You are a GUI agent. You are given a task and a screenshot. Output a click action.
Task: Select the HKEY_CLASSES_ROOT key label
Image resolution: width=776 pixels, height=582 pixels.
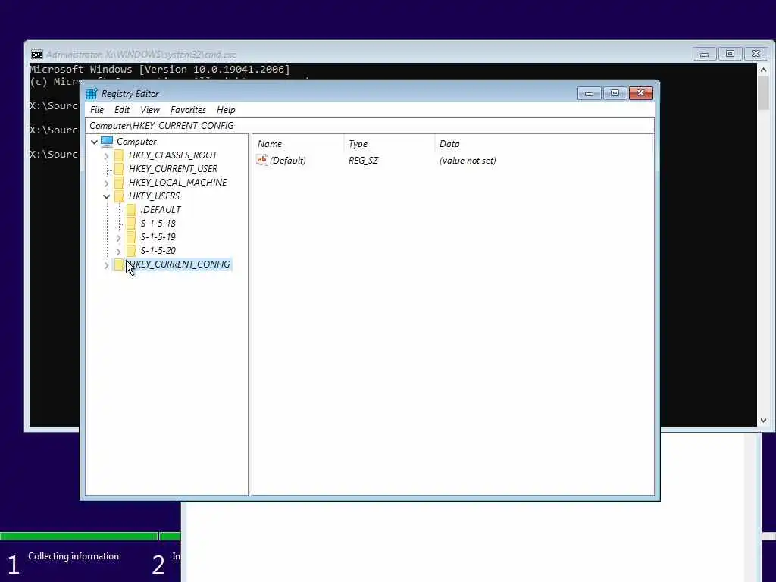pos(173,155)
